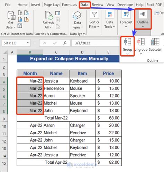Click the Forecast icon
Screen dimensions: 164x172
click(x=126, y=15)
